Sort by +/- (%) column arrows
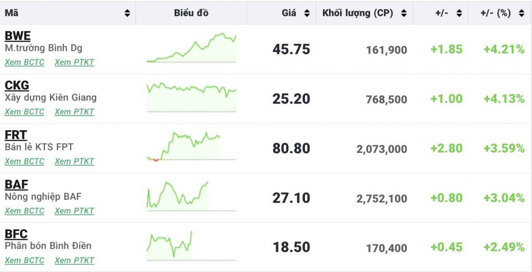This screenshot has height=272, width=532. pyautogui.click(x=521, y=13)
